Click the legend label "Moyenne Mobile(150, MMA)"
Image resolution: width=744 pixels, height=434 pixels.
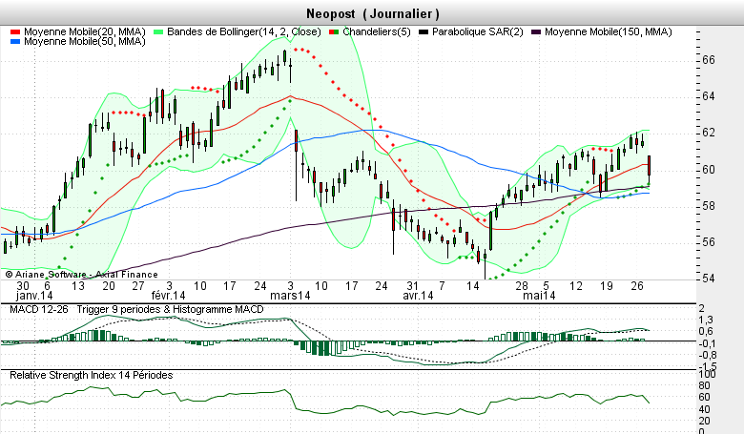pyautogui.click(x=609, y=31)
